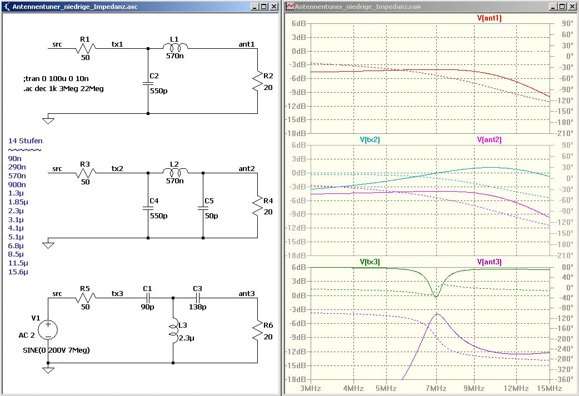Open the waveform window's title bar icon
The height and width of the screenshot is (396, 579).
click(x=289, y=7)
